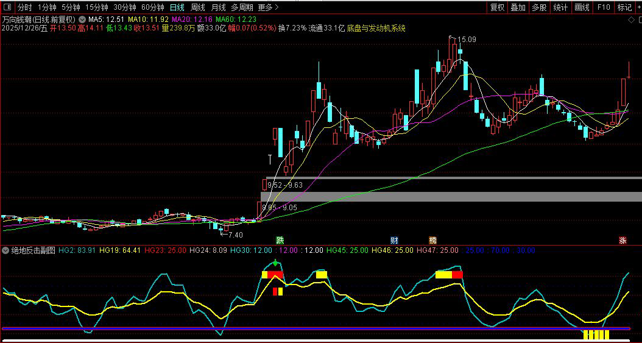Viewport: 642px width, 343px height.
Task: Select the 60分钟 period tab
Action: point(152,8)
